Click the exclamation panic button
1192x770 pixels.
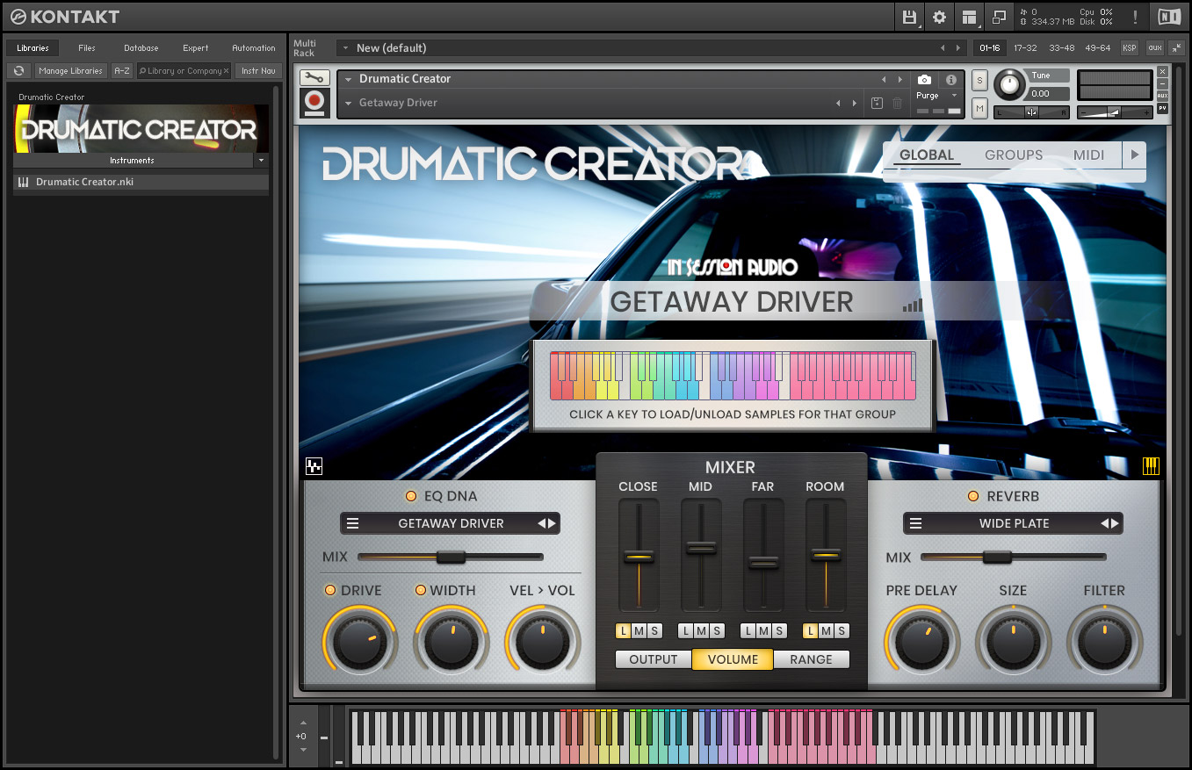click(x=1135, y=17)
